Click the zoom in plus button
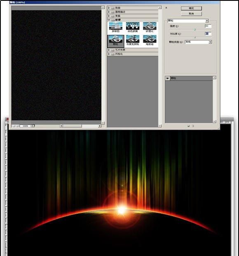 click(x=17, y=126)
